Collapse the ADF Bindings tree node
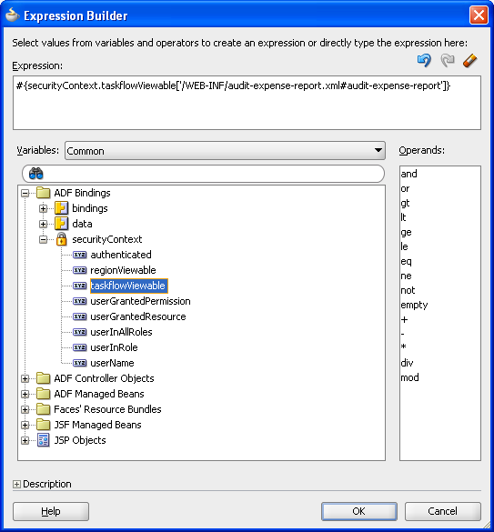Viewport: 494px width, 532px height. (25, 193)
